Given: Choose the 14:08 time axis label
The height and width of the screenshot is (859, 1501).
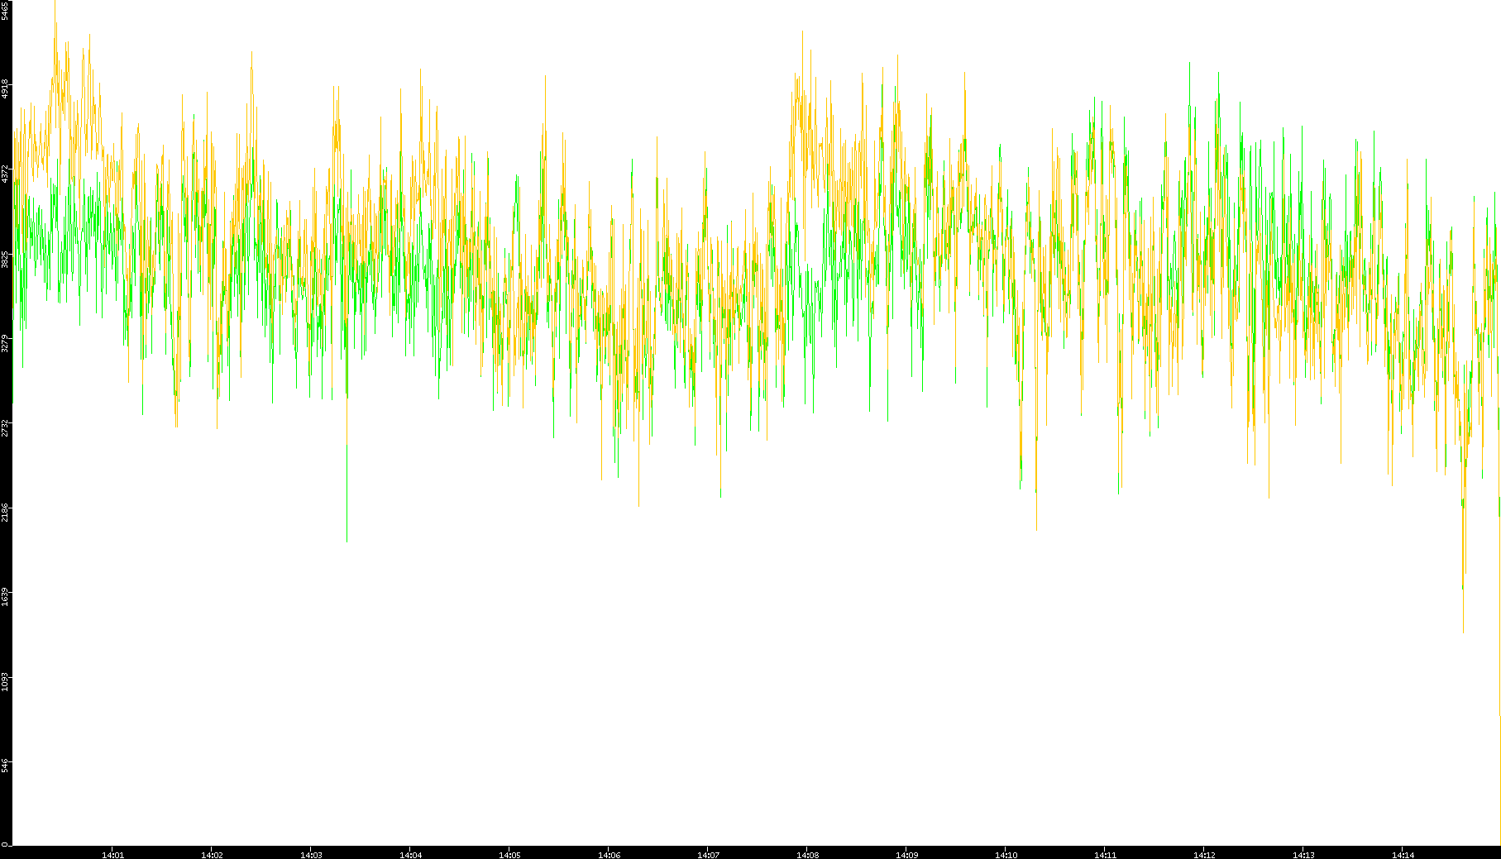Looking at the screenshot, I should [x=807, y=855].
